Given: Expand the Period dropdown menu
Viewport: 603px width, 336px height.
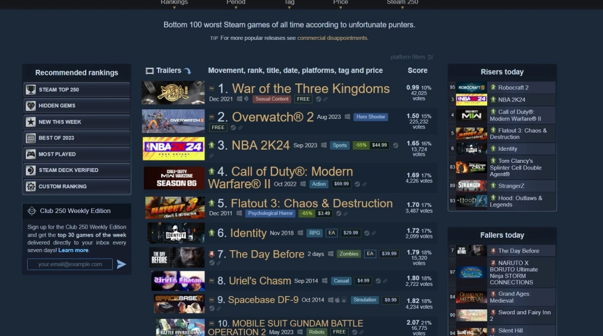Looking at the screenshot, I should [236, 3].
